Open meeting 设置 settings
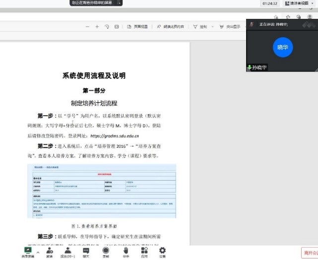This screenshot has width=318, height=260. [162, 253]
